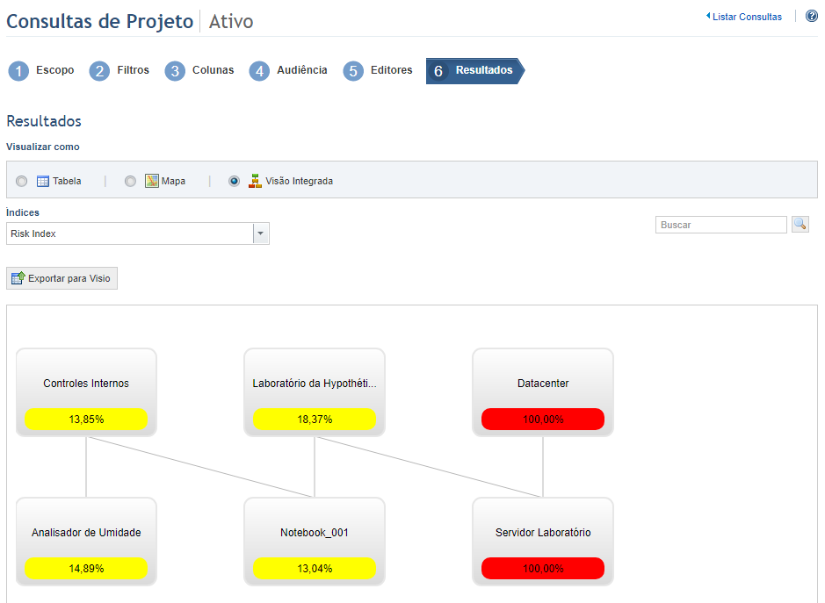Viewport: 825px width, 603px height.
Task: Select the Visão Integrada radio button
Action: 234,182
